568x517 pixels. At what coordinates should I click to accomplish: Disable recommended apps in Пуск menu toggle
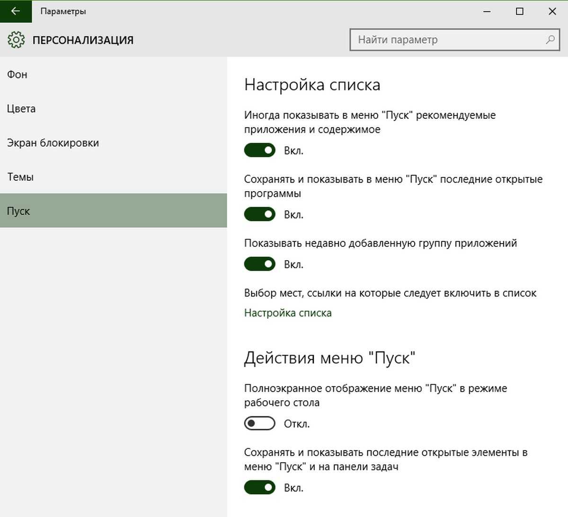(x=259, y=150)
